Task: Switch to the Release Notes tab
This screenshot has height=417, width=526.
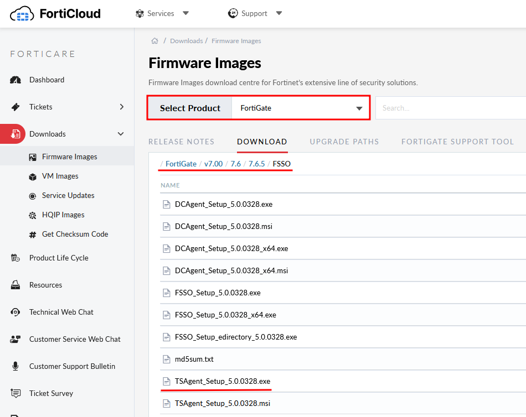Action: coord(181,142)
